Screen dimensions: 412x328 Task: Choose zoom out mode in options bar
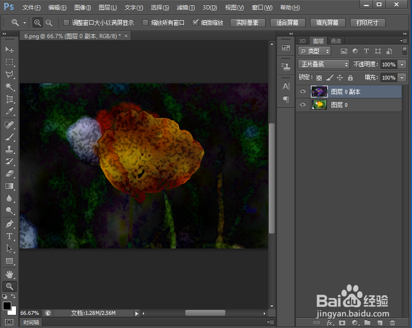click(49, 23)
